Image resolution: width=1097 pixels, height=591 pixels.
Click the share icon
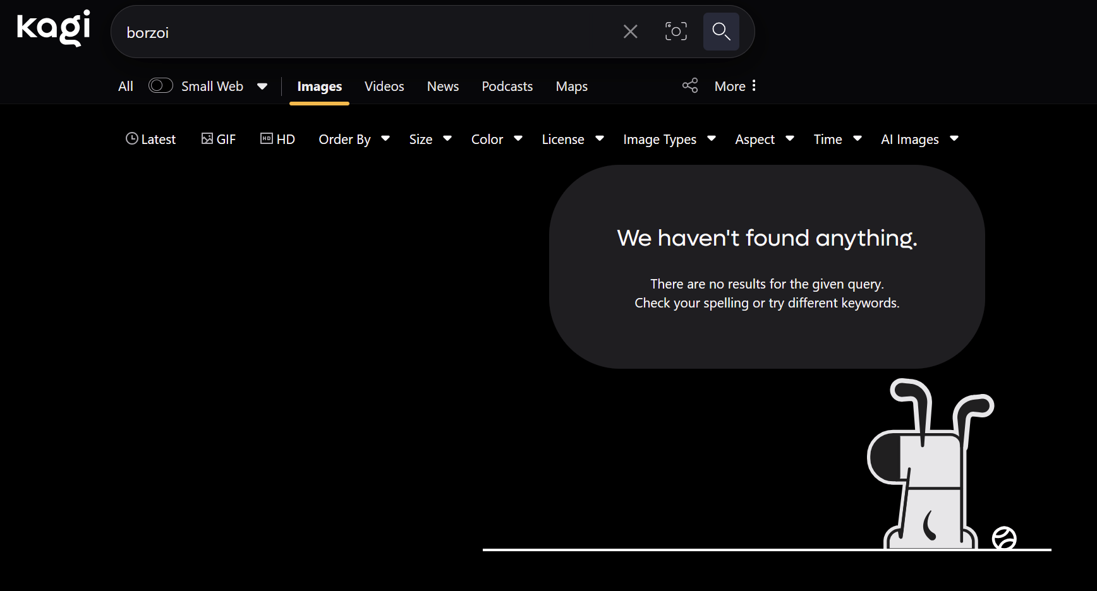coord(690,86)
